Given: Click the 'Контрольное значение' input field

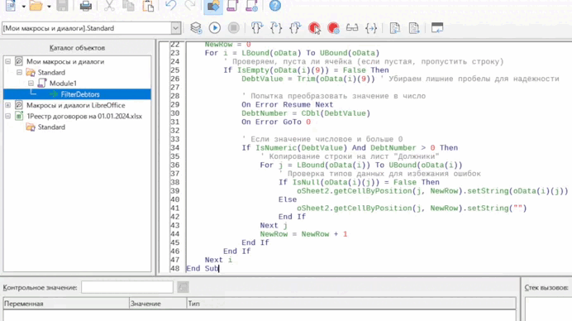Looking at the screenshot, I should pyautogui.click(x=127, y=287).
